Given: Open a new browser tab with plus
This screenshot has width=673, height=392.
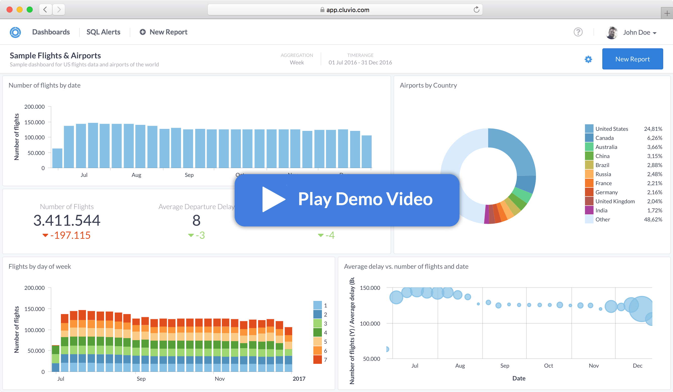Looking at the screenshot, I should pyautogui.click(x=667, y=13).
